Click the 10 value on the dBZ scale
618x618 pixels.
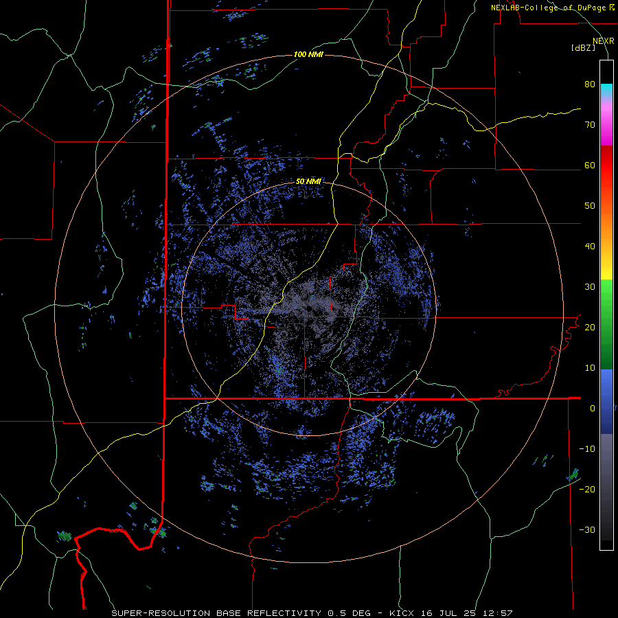coord(590,368)
